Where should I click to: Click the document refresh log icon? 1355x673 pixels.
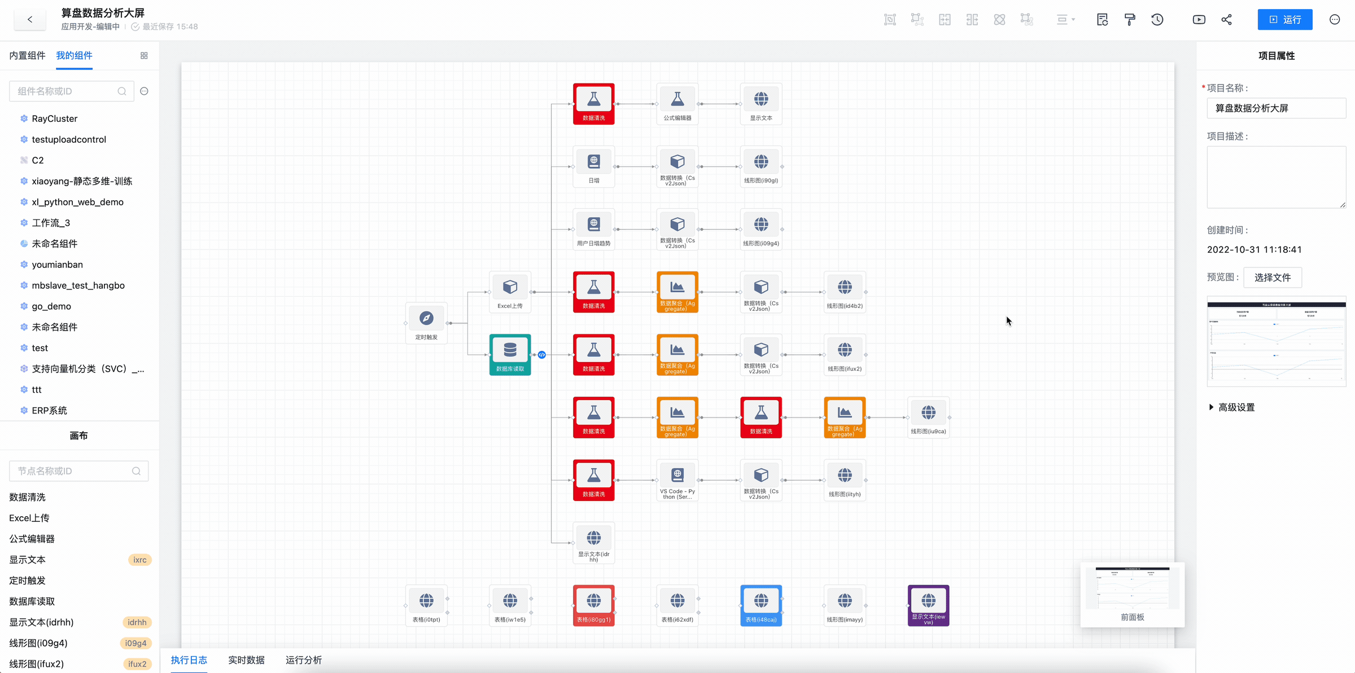[x=1102, y=20]
